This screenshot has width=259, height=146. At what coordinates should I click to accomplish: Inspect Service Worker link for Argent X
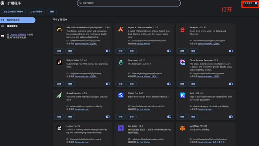(x=143, y=43)
